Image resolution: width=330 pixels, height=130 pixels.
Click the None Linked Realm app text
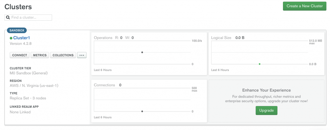(x=20, y=112)
